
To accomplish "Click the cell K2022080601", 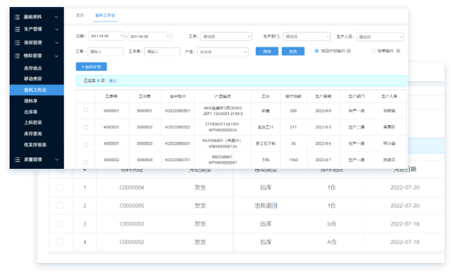I will (x=178, y=144).
